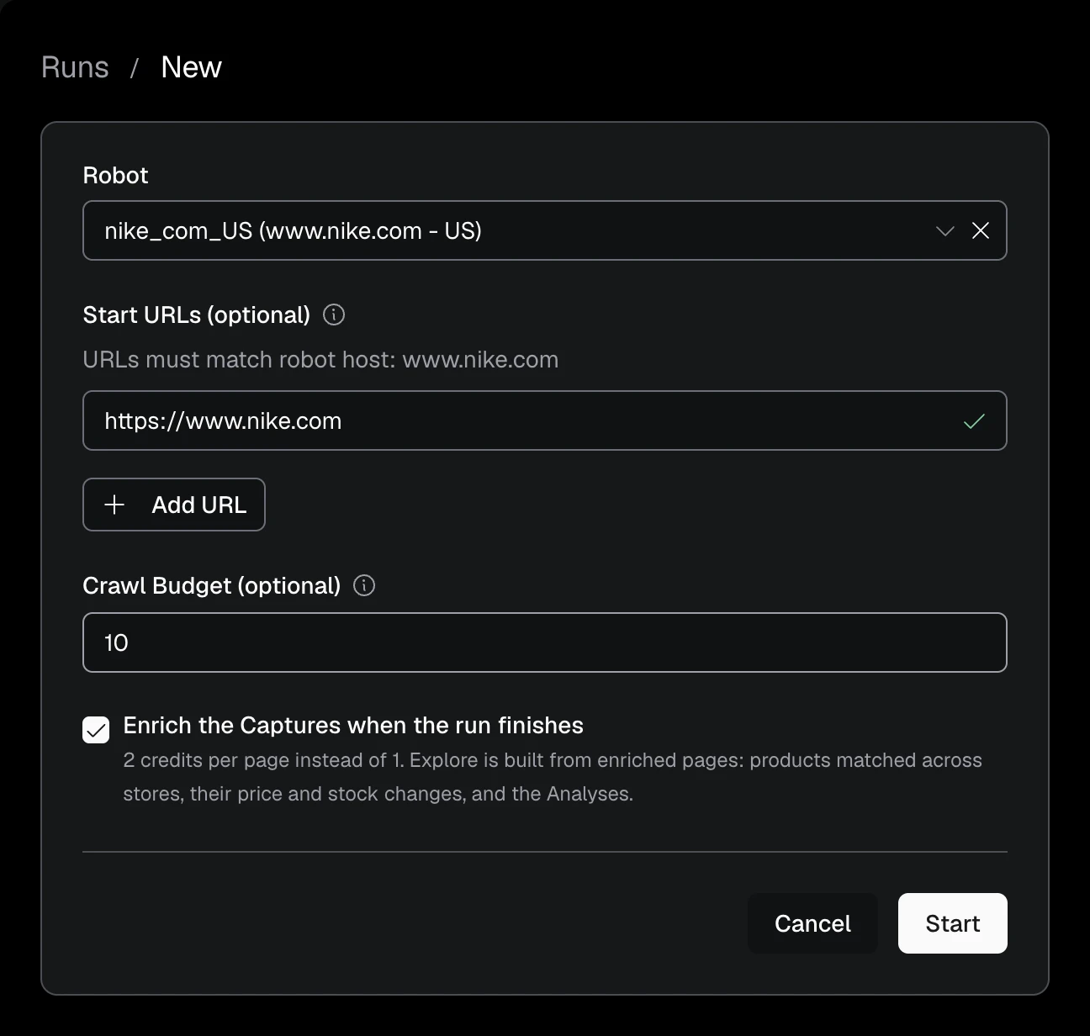Image resolution: width=1090 pixels, height=1036 pixels.
Task: Click the 2 credits per page description
Action: coord(553,777)
